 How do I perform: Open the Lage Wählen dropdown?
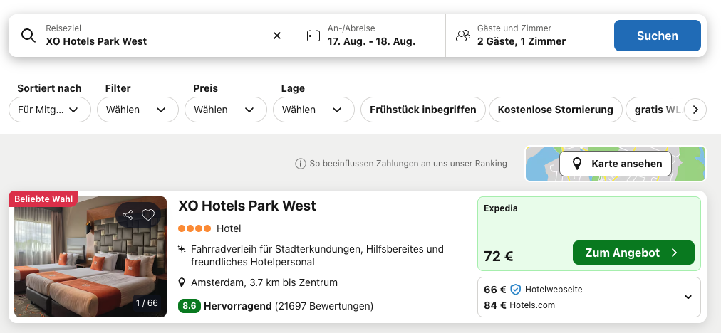click(313, 110)
